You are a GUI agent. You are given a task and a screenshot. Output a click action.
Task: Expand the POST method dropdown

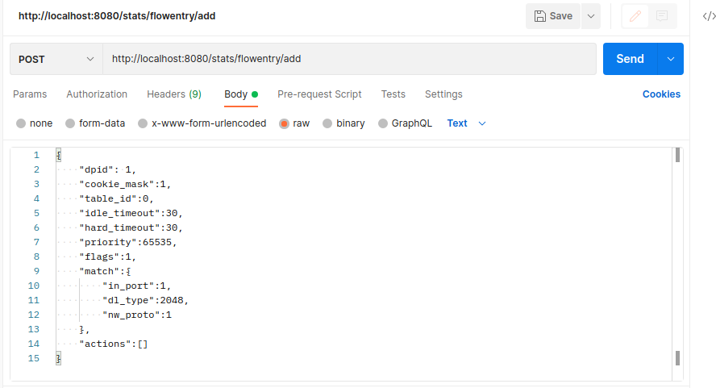click(55, 59)
